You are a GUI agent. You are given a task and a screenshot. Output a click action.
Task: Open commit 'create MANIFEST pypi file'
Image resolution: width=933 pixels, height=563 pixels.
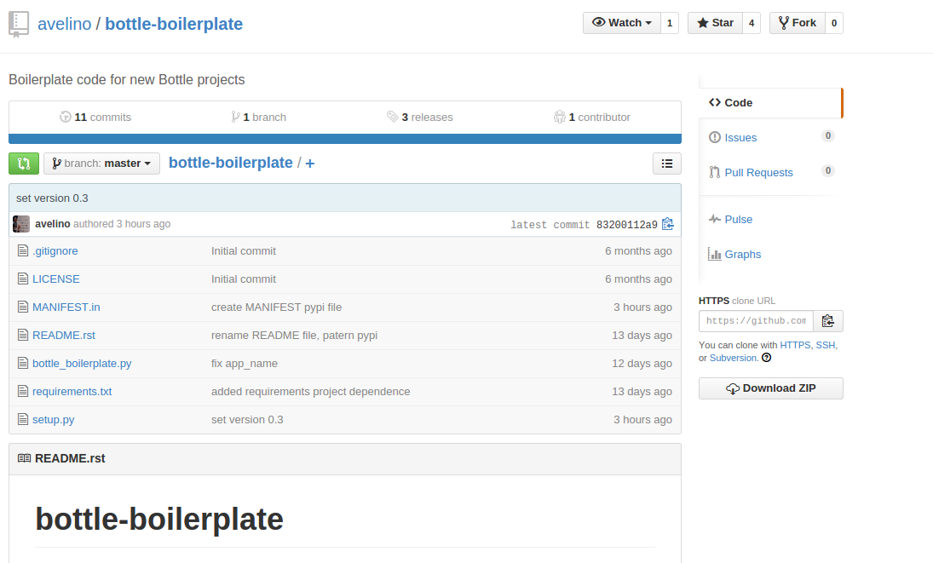coord(277,307)
